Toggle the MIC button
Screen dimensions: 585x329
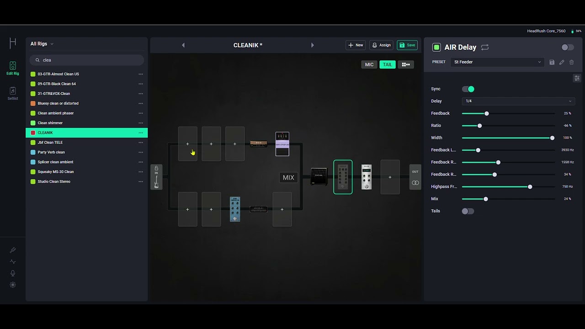pos(369,64)
